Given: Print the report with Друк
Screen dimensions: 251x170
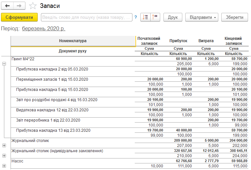Looking at the screenshot, I should click(x=173, y=17).
